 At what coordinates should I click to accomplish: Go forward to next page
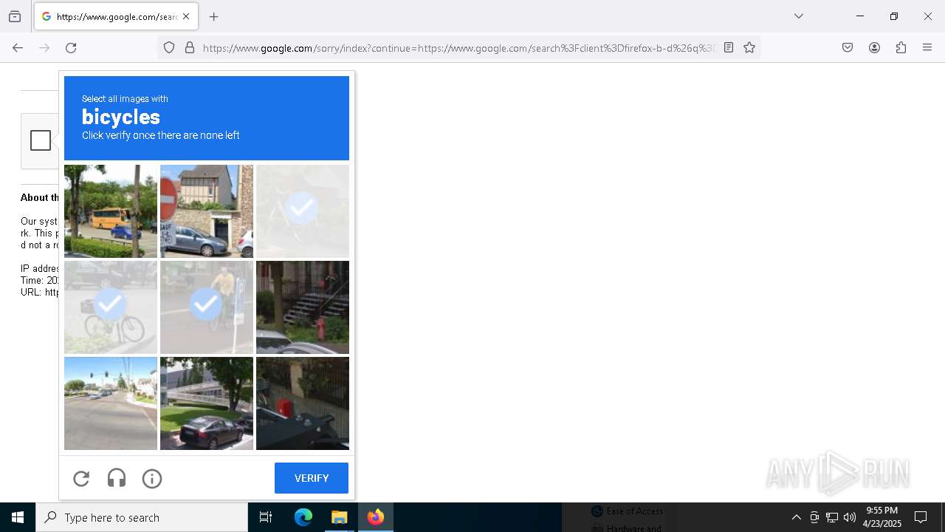click(x=44, y=48)
